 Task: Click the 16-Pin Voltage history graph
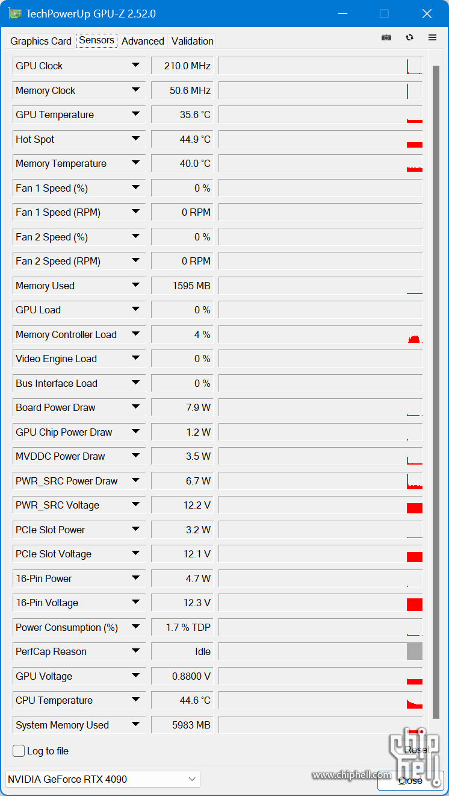[x=321, y=603]
